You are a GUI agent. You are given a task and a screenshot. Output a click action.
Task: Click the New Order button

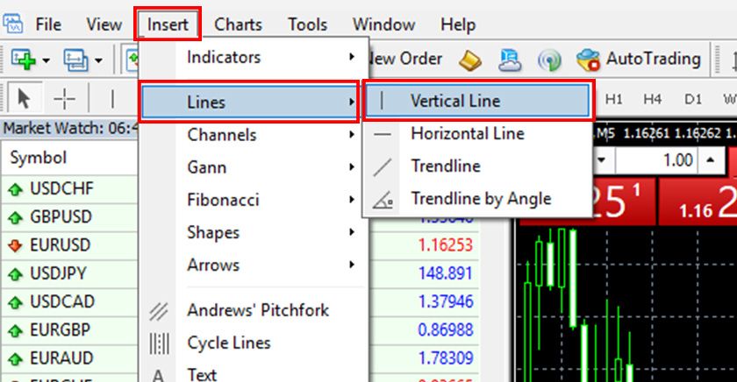tap(405, 59)
